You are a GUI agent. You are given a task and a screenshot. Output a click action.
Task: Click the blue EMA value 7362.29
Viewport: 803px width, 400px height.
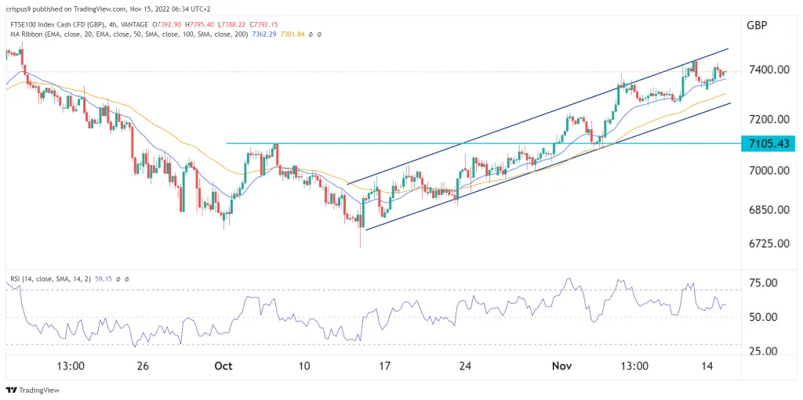pyautogui.click(x=263, y=34)
